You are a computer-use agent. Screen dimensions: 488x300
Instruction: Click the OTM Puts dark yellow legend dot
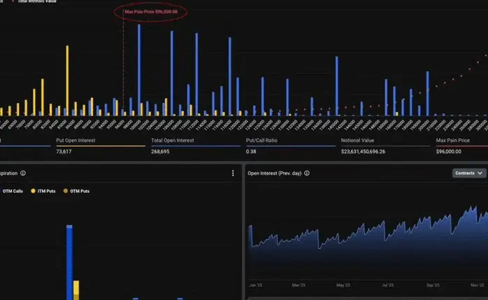(x=65, y=191)
